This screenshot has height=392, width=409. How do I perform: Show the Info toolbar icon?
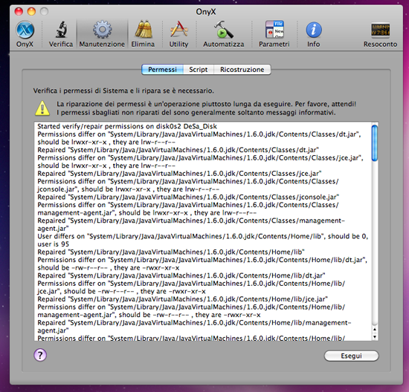click(314, 30)
